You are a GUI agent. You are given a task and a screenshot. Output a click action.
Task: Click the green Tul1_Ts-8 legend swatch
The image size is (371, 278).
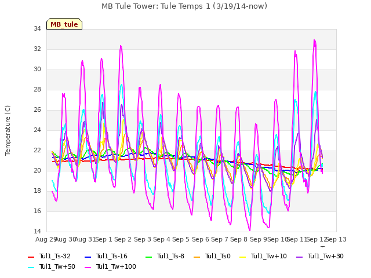(x=148, y=257)
